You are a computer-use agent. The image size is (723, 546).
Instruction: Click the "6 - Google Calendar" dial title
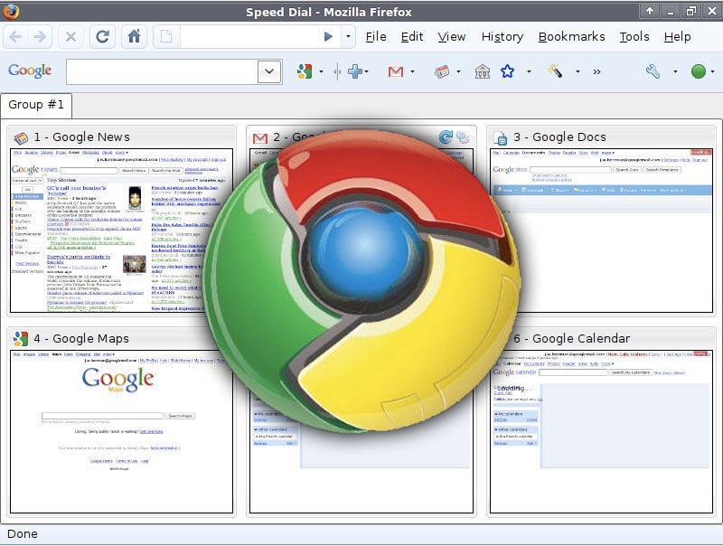572,338
